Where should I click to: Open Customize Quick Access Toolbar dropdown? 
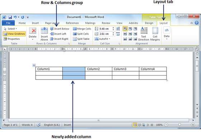[x=28, y=17]
